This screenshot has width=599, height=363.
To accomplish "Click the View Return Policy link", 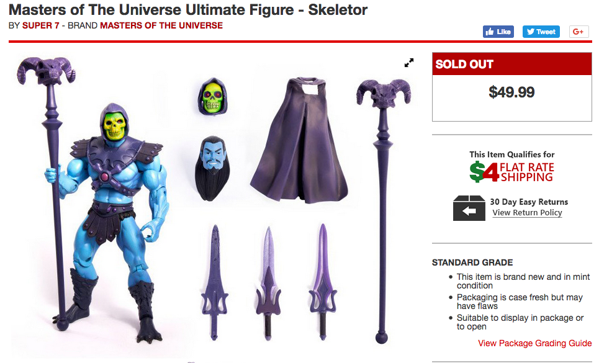I will (527, 213).
